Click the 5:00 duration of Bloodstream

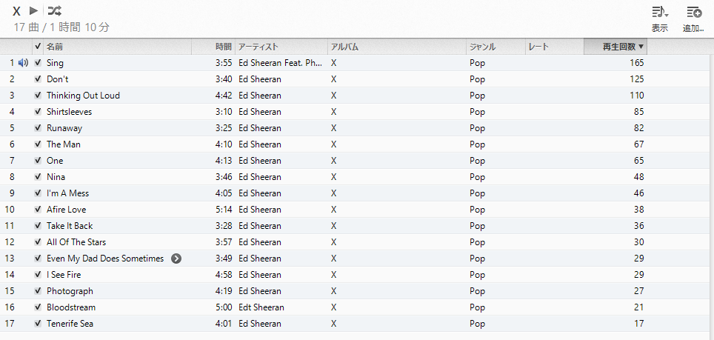click(224, 307)
